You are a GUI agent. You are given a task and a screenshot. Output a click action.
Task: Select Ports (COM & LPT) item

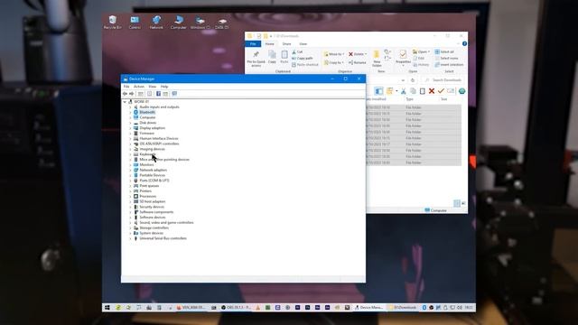tap(154, 181)
